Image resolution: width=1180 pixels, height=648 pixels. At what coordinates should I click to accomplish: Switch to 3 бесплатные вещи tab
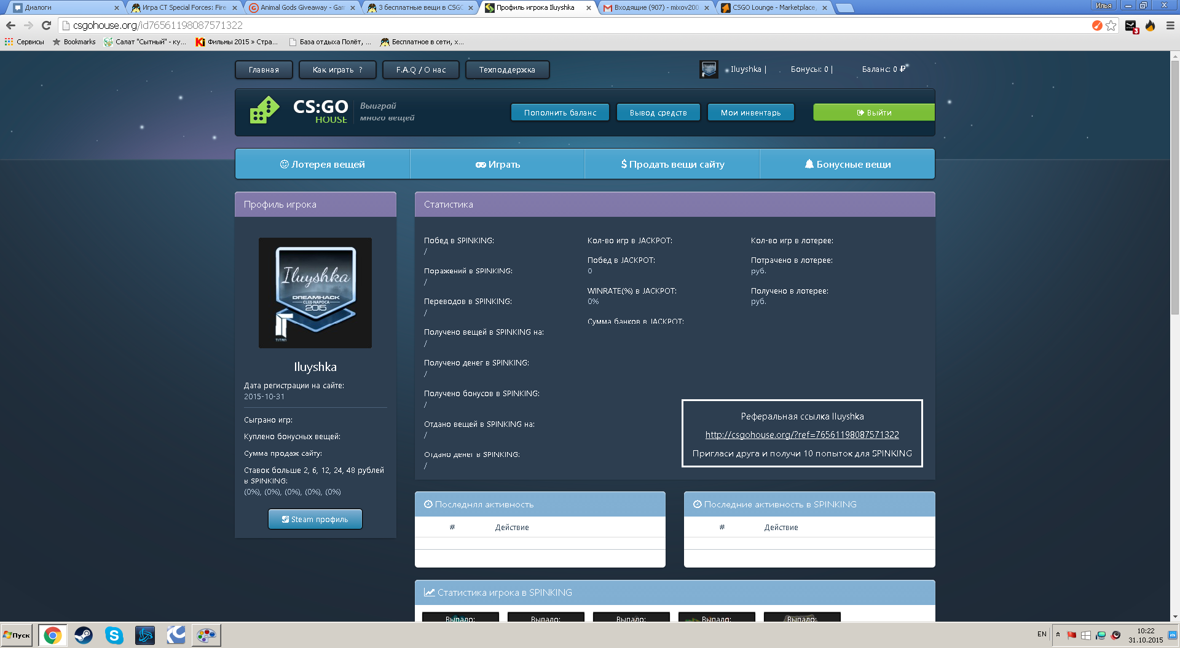click(x=420, y=7)
